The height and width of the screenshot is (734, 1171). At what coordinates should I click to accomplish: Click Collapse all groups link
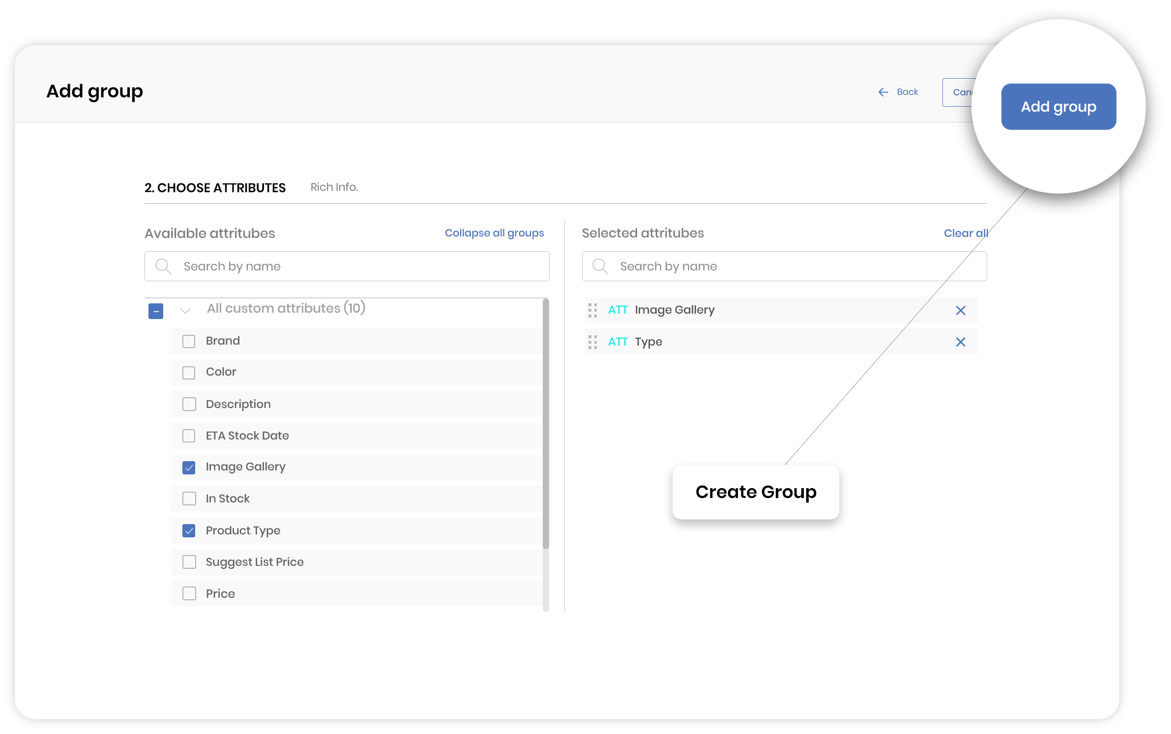(x=494, y=233)
